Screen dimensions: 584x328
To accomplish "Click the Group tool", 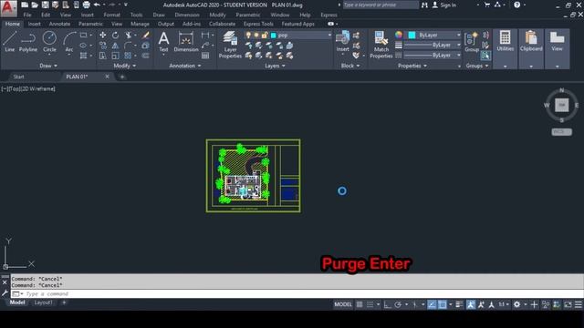I will click(x=472, y=41).
